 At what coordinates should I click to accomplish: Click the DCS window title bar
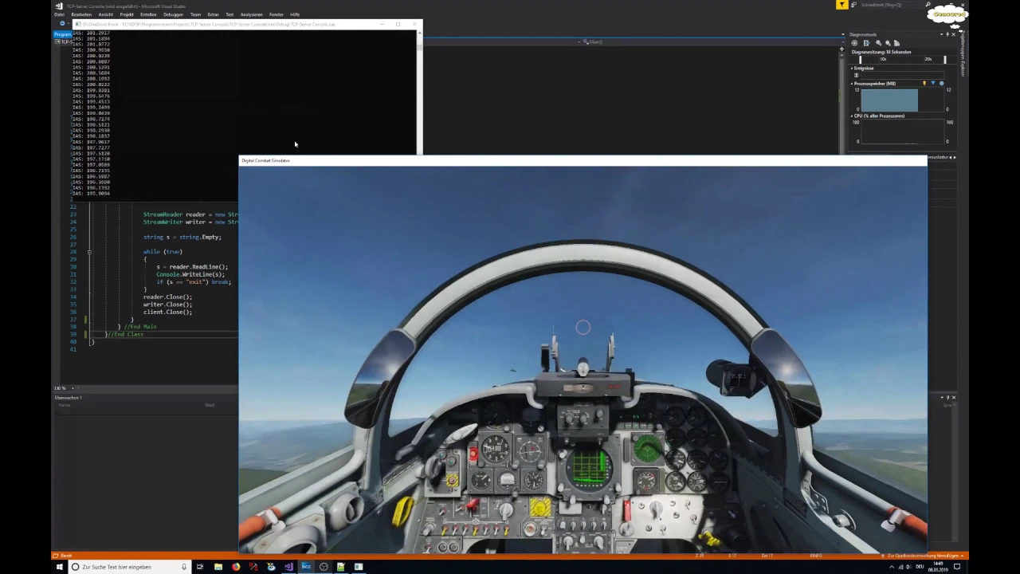(x=583, y=160)
